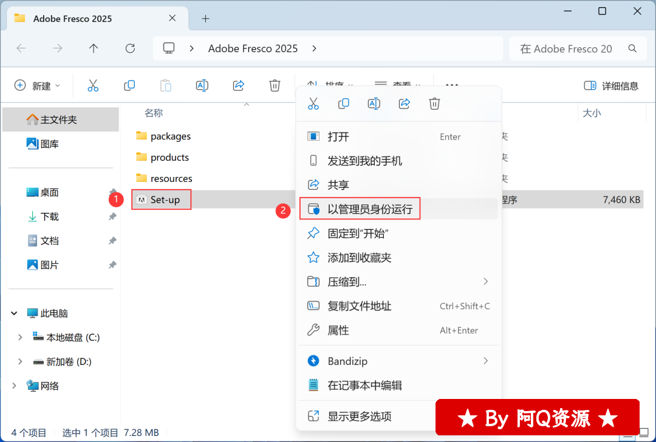Select 以管理员身份运行 from context menu

point(369,209)
